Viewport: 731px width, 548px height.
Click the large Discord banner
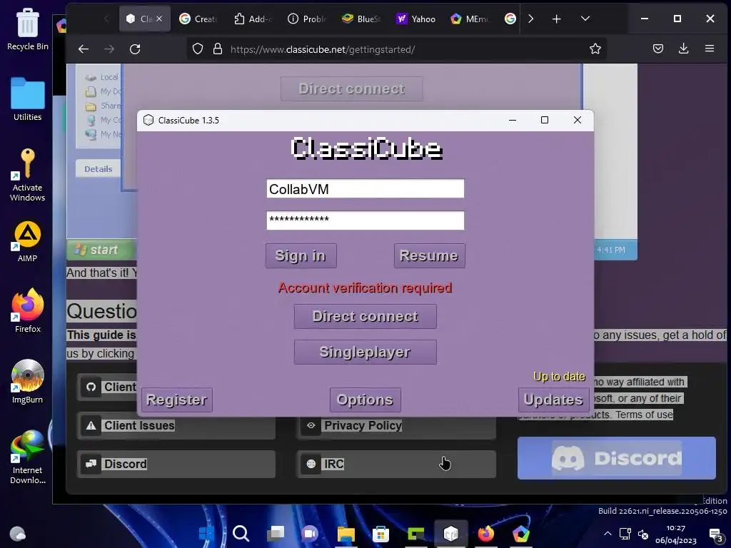616,458
